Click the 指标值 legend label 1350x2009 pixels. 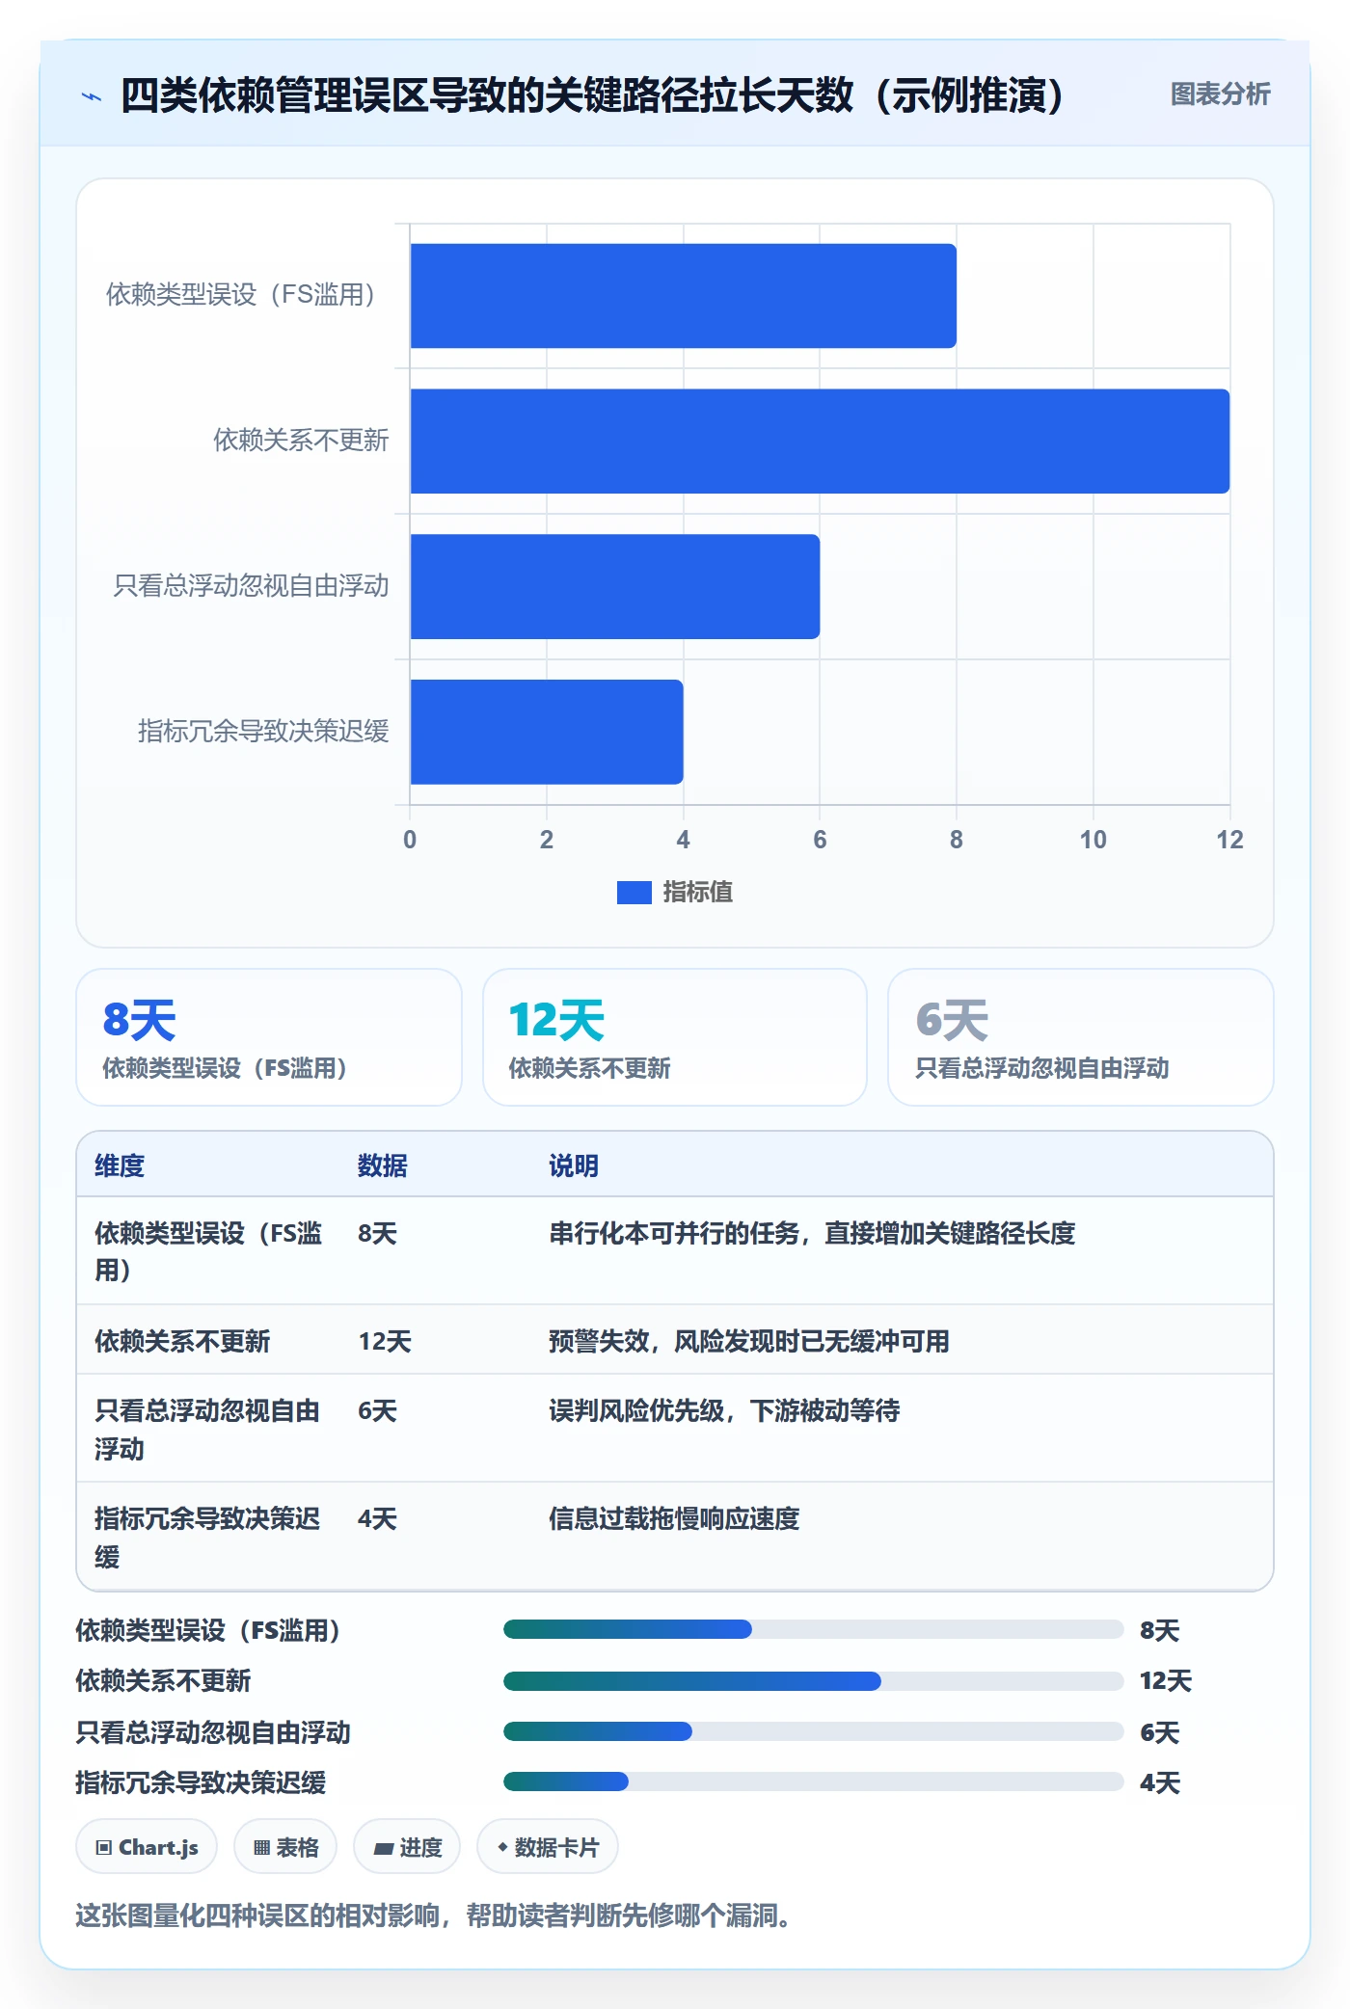[698, 893]
